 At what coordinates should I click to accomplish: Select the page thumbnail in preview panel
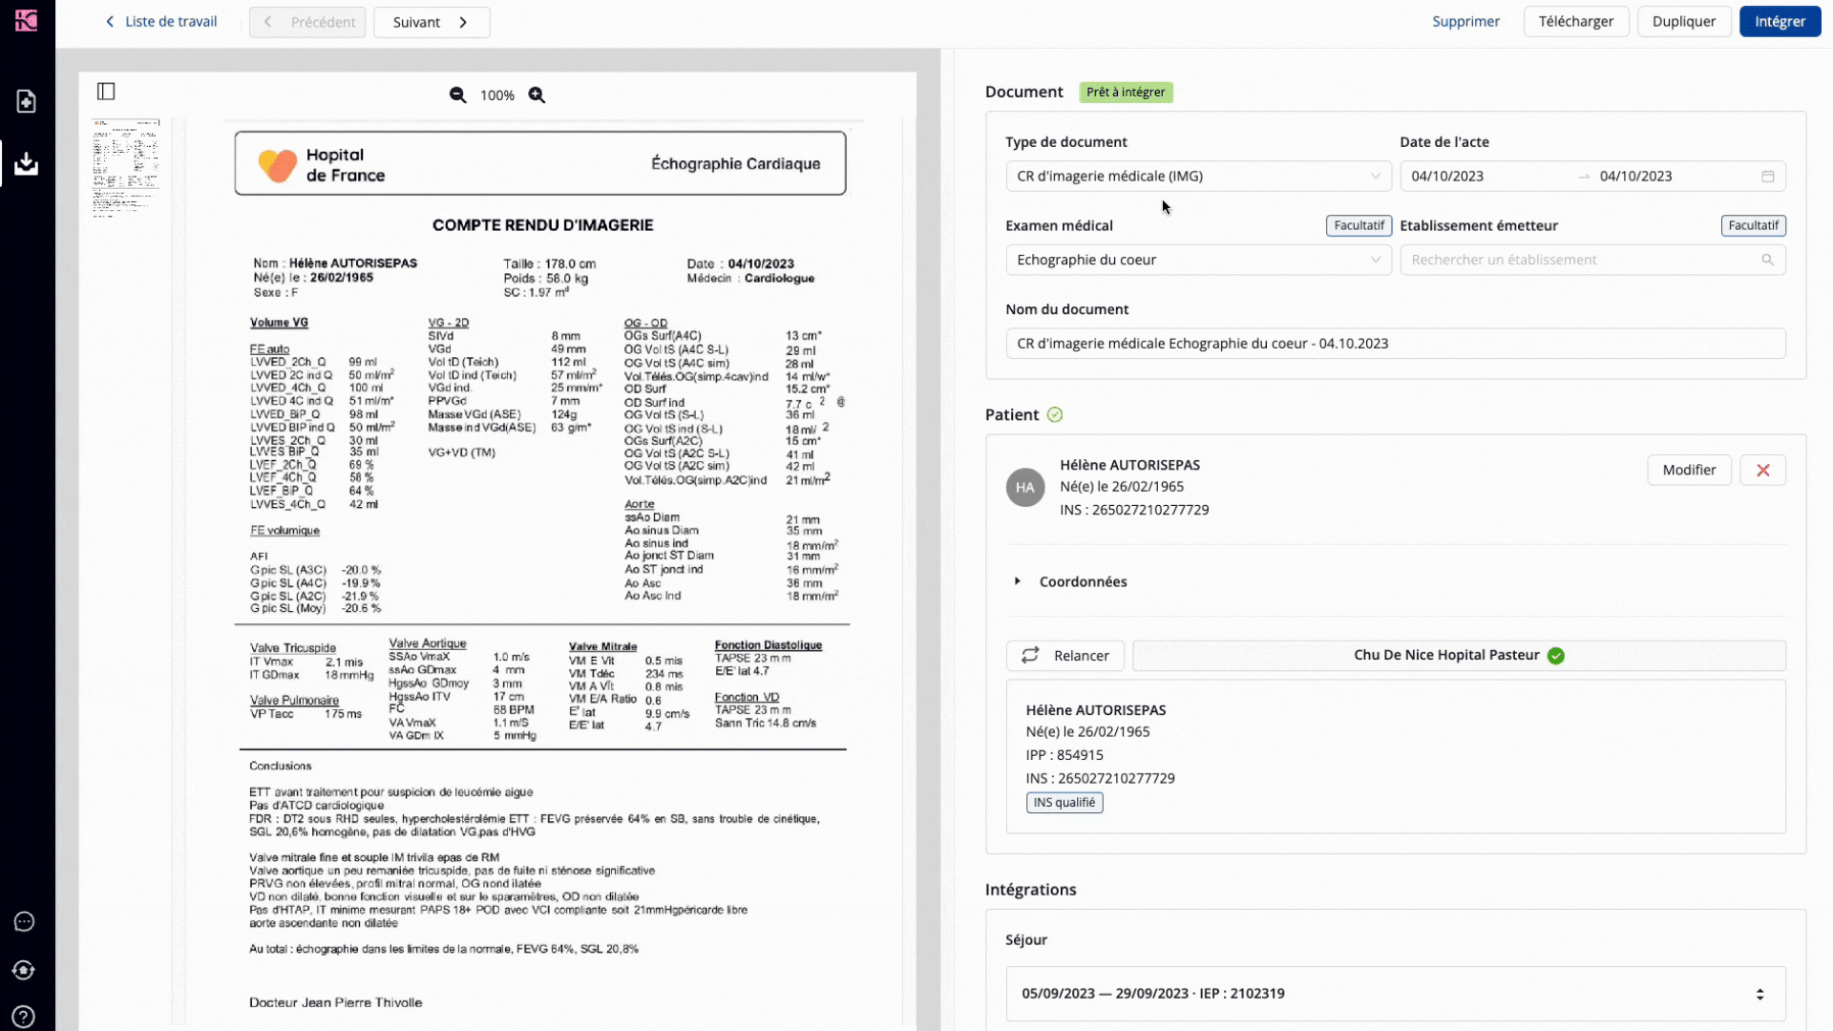[x=126, y=168]
